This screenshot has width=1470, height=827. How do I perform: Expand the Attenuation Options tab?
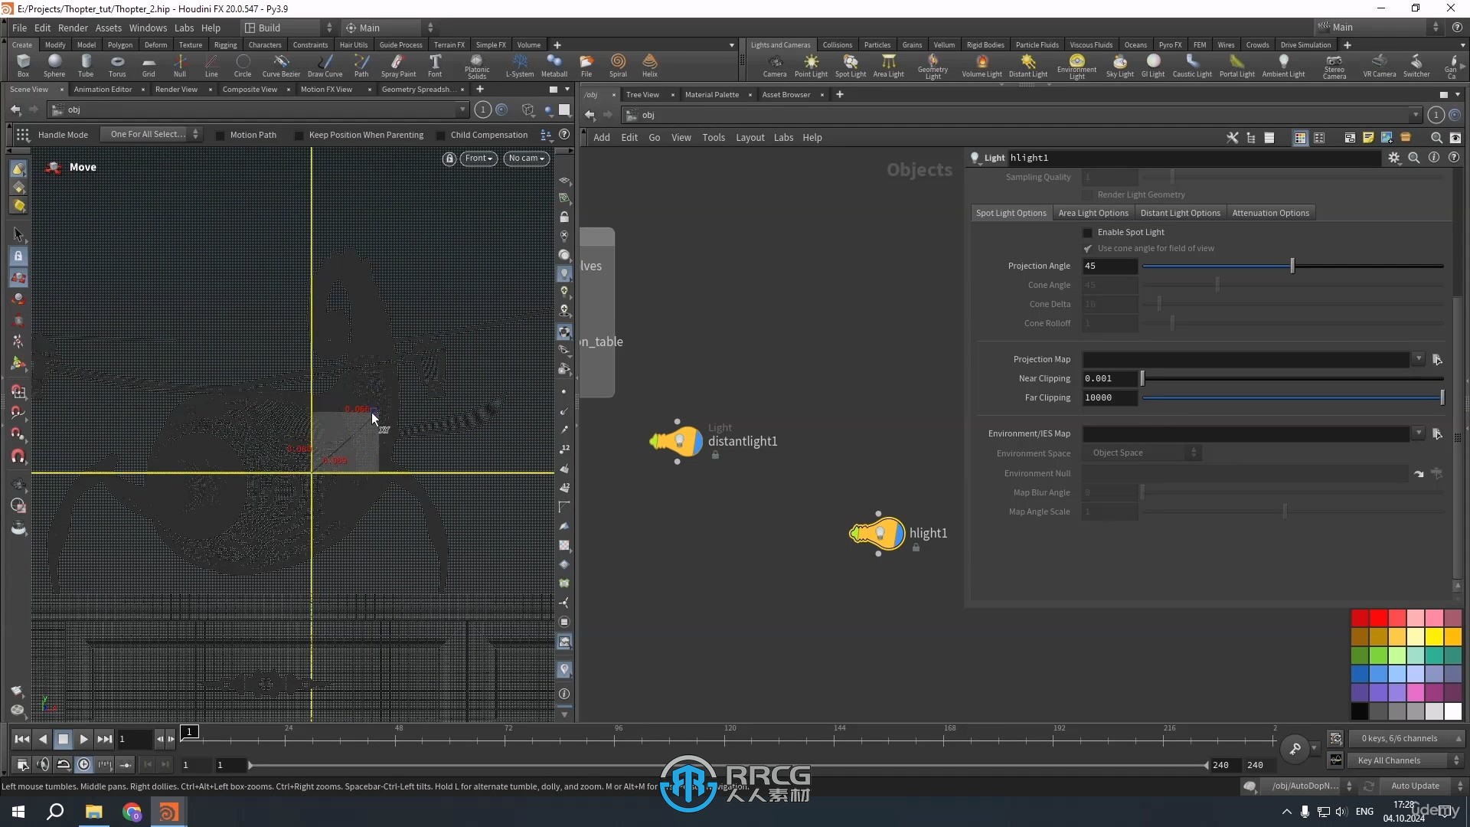[1269, 212]
